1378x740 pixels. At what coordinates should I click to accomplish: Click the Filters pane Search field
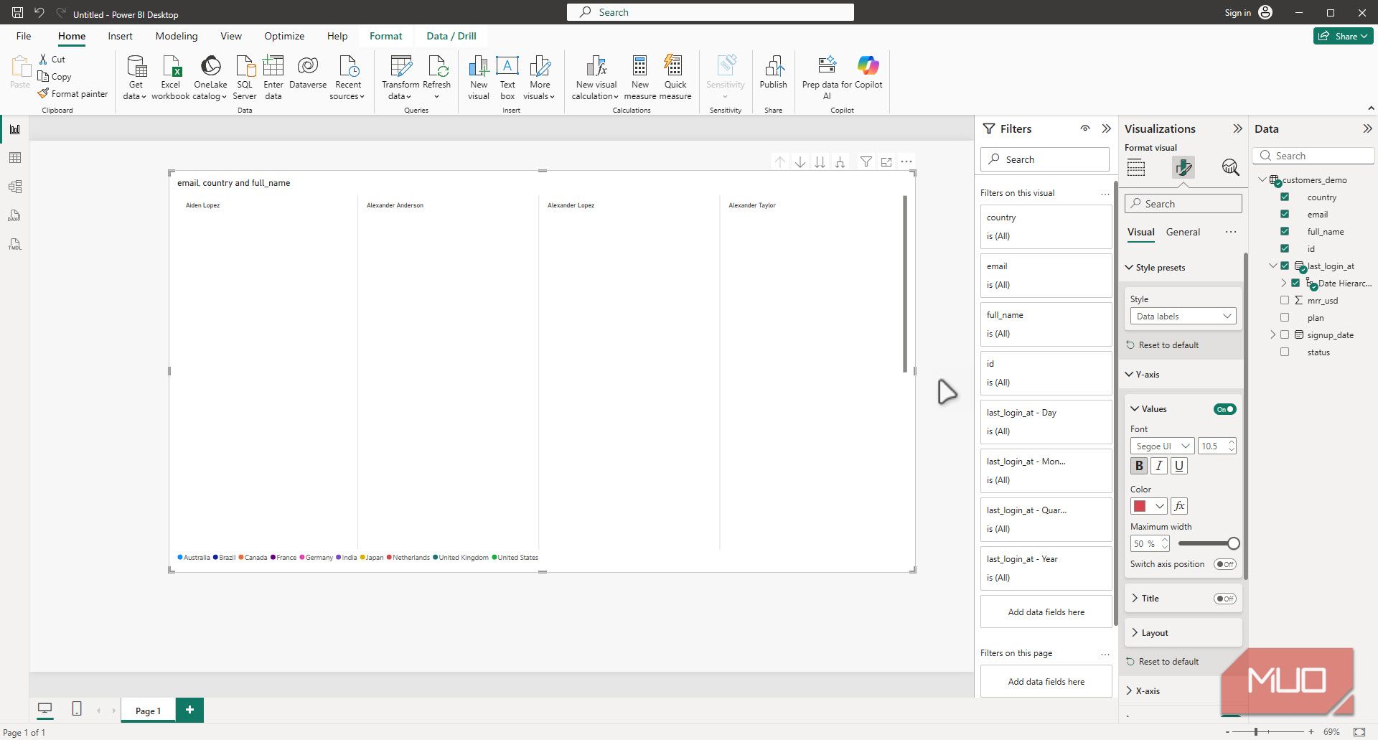[1045, 159]
